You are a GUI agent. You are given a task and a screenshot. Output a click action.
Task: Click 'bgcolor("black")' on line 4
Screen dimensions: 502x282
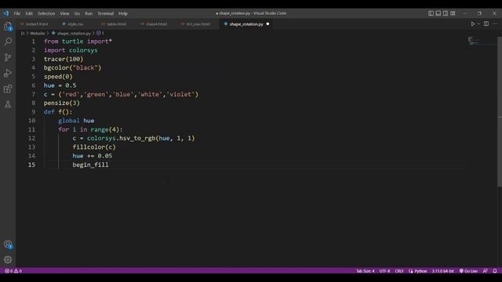(x=72, y=68)
